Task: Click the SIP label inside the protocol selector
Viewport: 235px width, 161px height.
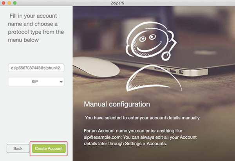Action: click(x=34, y=82)
